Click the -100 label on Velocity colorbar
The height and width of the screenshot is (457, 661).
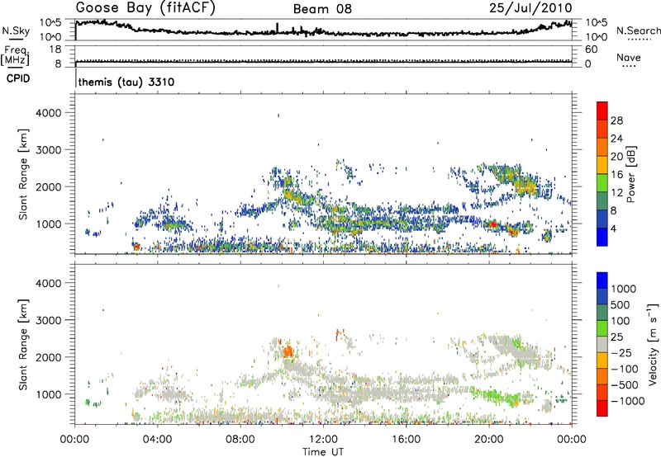click(624, 369)
